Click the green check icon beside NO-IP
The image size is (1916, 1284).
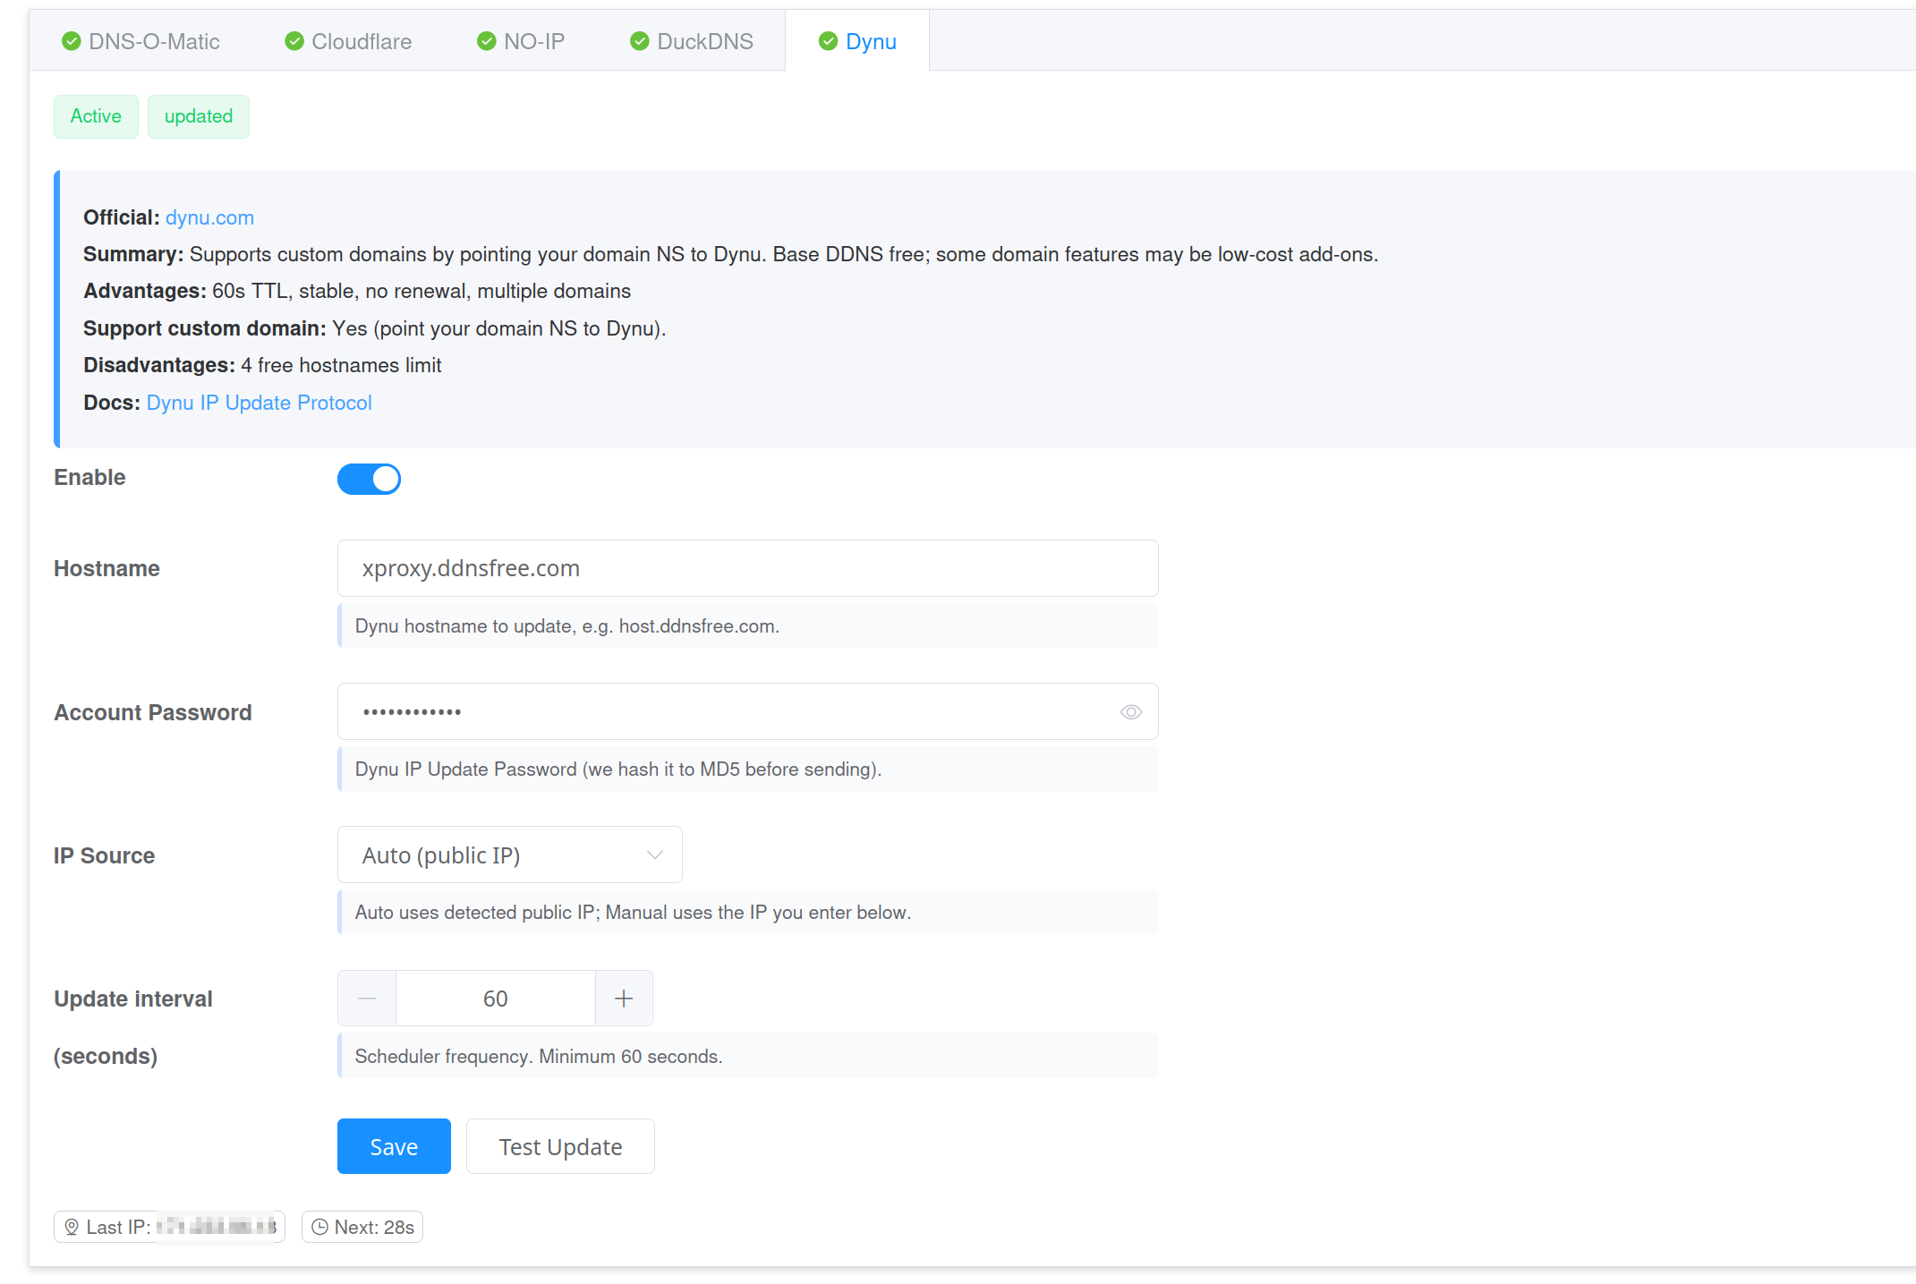click(487, 41)
